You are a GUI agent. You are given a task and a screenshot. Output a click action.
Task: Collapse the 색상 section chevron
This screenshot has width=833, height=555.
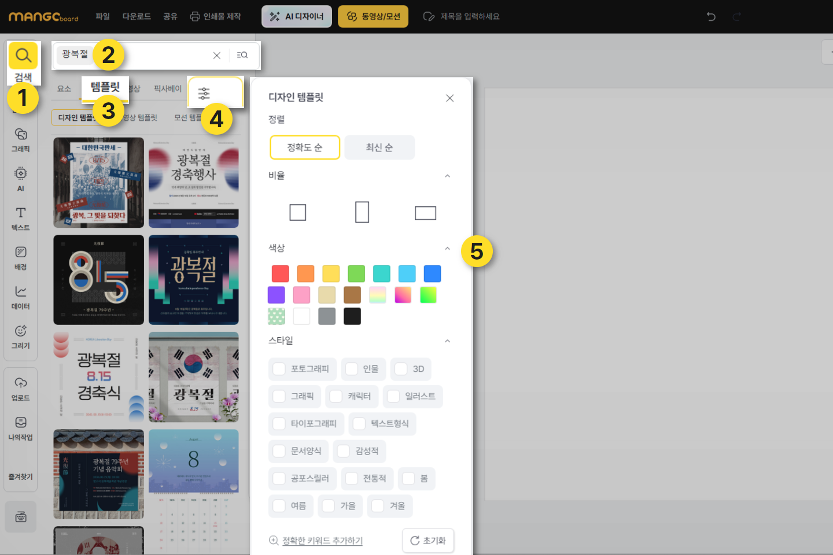pyautogui.click(x=447, y=249)
